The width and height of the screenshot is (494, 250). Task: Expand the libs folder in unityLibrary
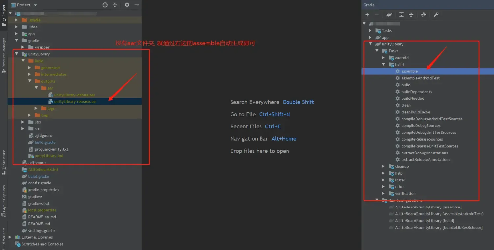(23, 122)
